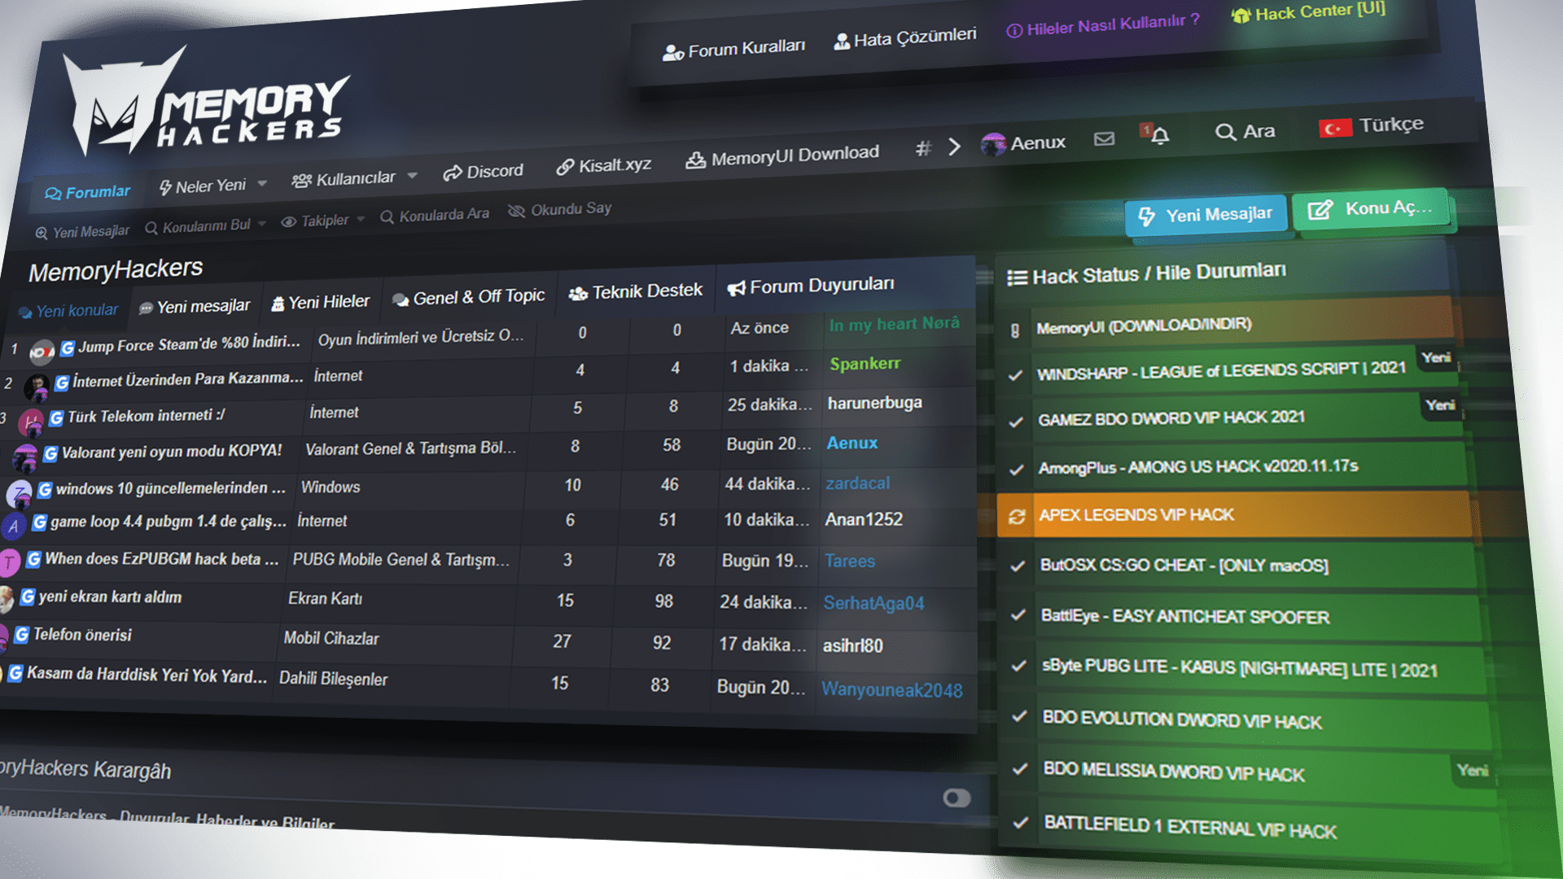1563x879 pixels.
Task: Click the Yeni Mesajlar sub-navigation link
Action: click(x=82, y=232)
